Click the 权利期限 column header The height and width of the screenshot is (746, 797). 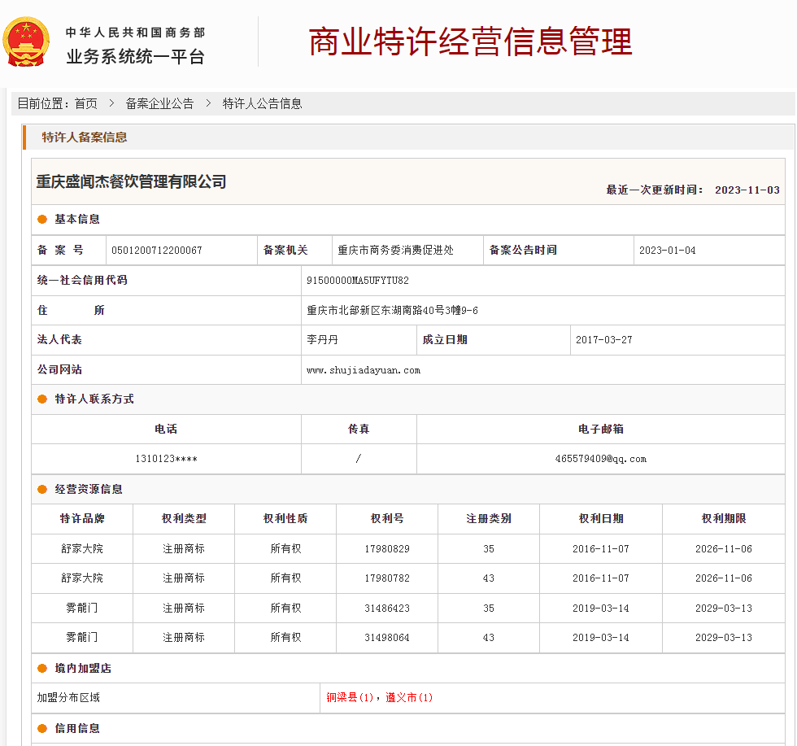click(724, 519)
